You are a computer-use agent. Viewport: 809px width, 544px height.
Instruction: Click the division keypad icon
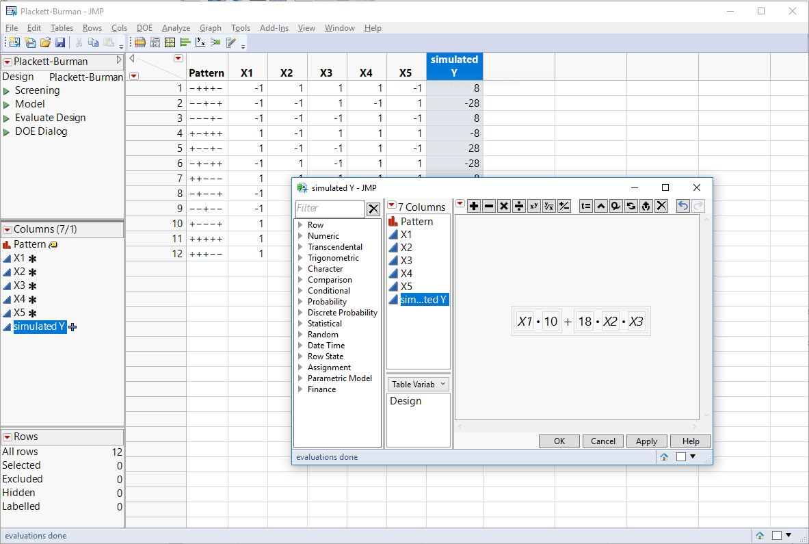click(519, 205)
